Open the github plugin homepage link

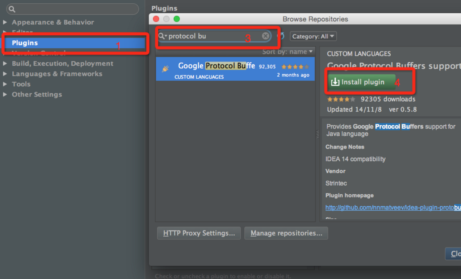(x=393, y=208)
